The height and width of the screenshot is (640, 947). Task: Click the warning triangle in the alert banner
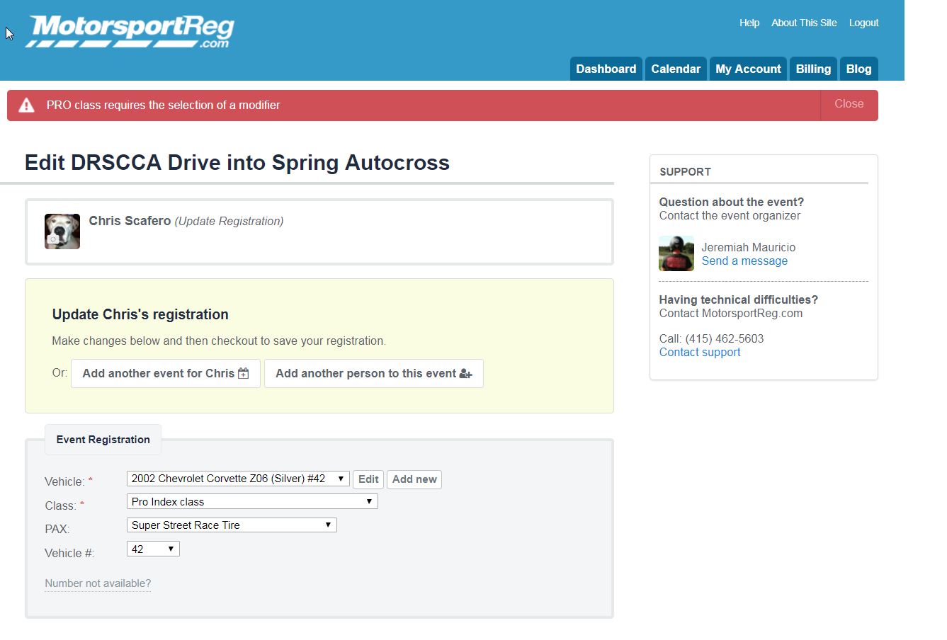click(x=26, y=105)
